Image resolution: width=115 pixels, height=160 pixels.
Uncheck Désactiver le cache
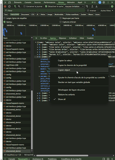click(x=46, y=6)
